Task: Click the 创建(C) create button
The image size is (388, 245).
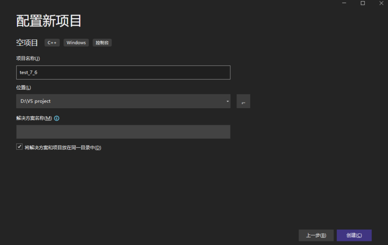Action: pyautogui.click(x=354, y=235)
